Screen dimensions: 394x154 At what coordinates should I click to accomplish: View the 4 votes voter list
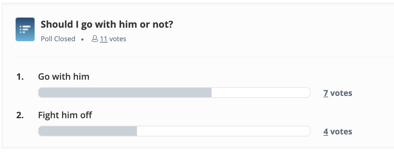click(326, 131)
